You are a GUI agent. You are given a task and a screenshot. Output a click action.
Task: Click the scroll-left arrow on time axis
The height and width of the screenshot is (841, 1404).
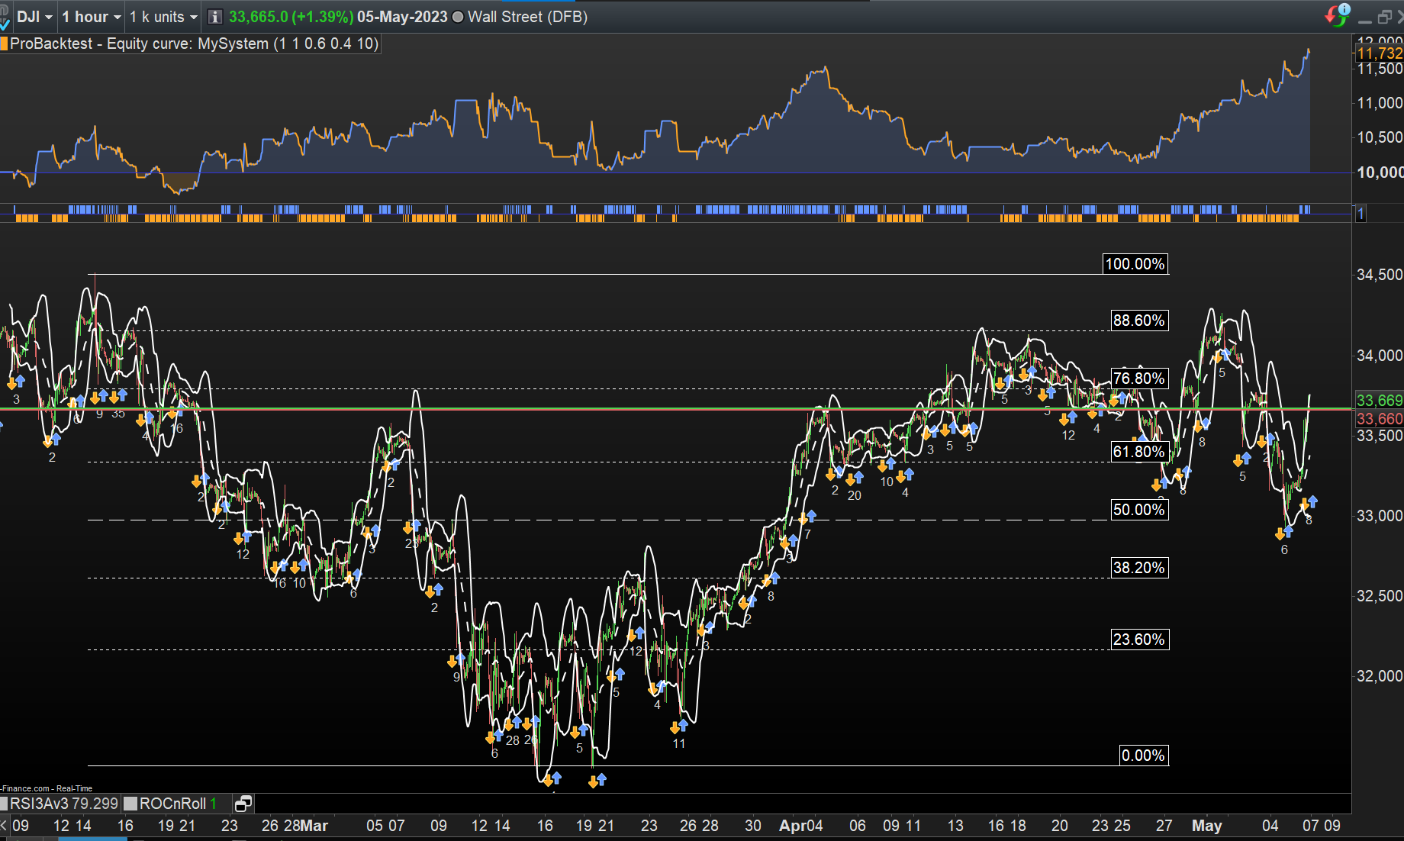[5, 826]
